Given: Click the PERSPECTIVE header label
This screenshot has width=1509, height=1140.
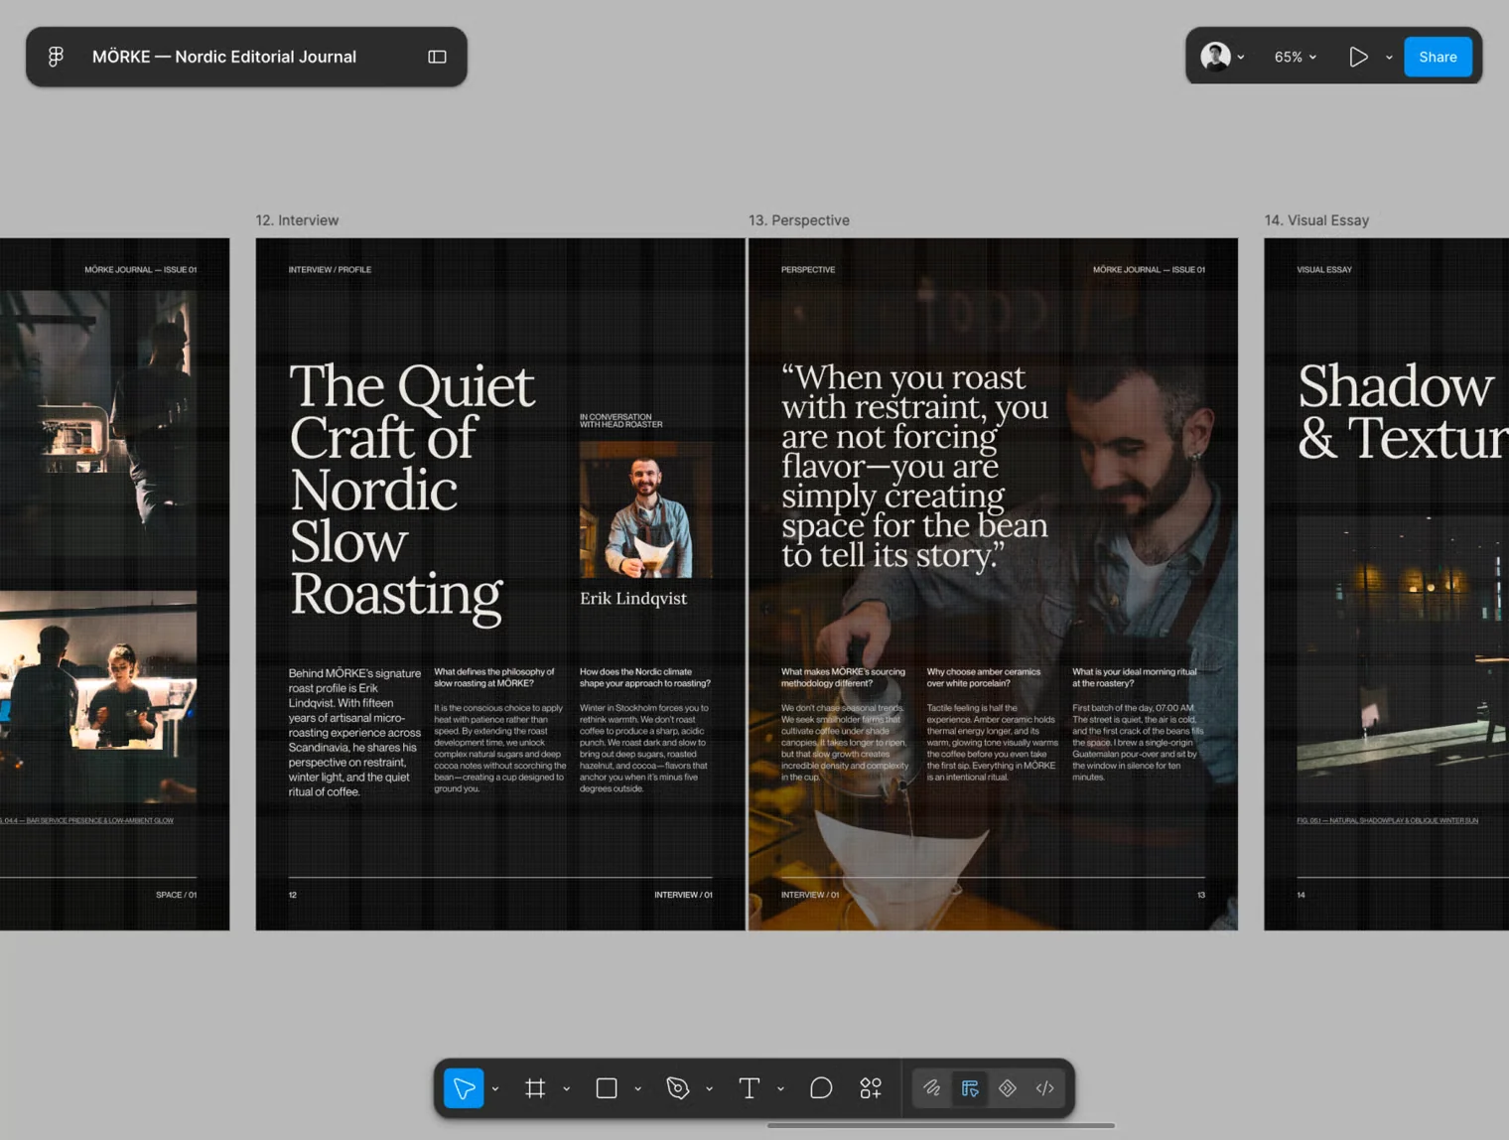Looking at the screenshot, I should point(808,270).
